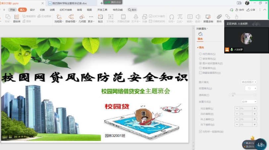Image resolution: width=269 pixels, height=150 pixels.
Task: Open the 动画 animation tab
Action: coord(52,10)
